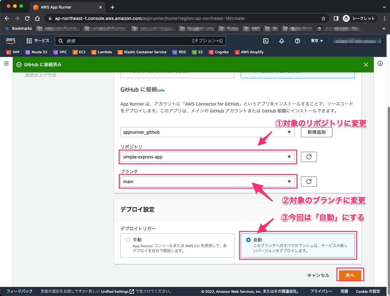
Task: Click the 新規追加 button
Action: [317, 132]
